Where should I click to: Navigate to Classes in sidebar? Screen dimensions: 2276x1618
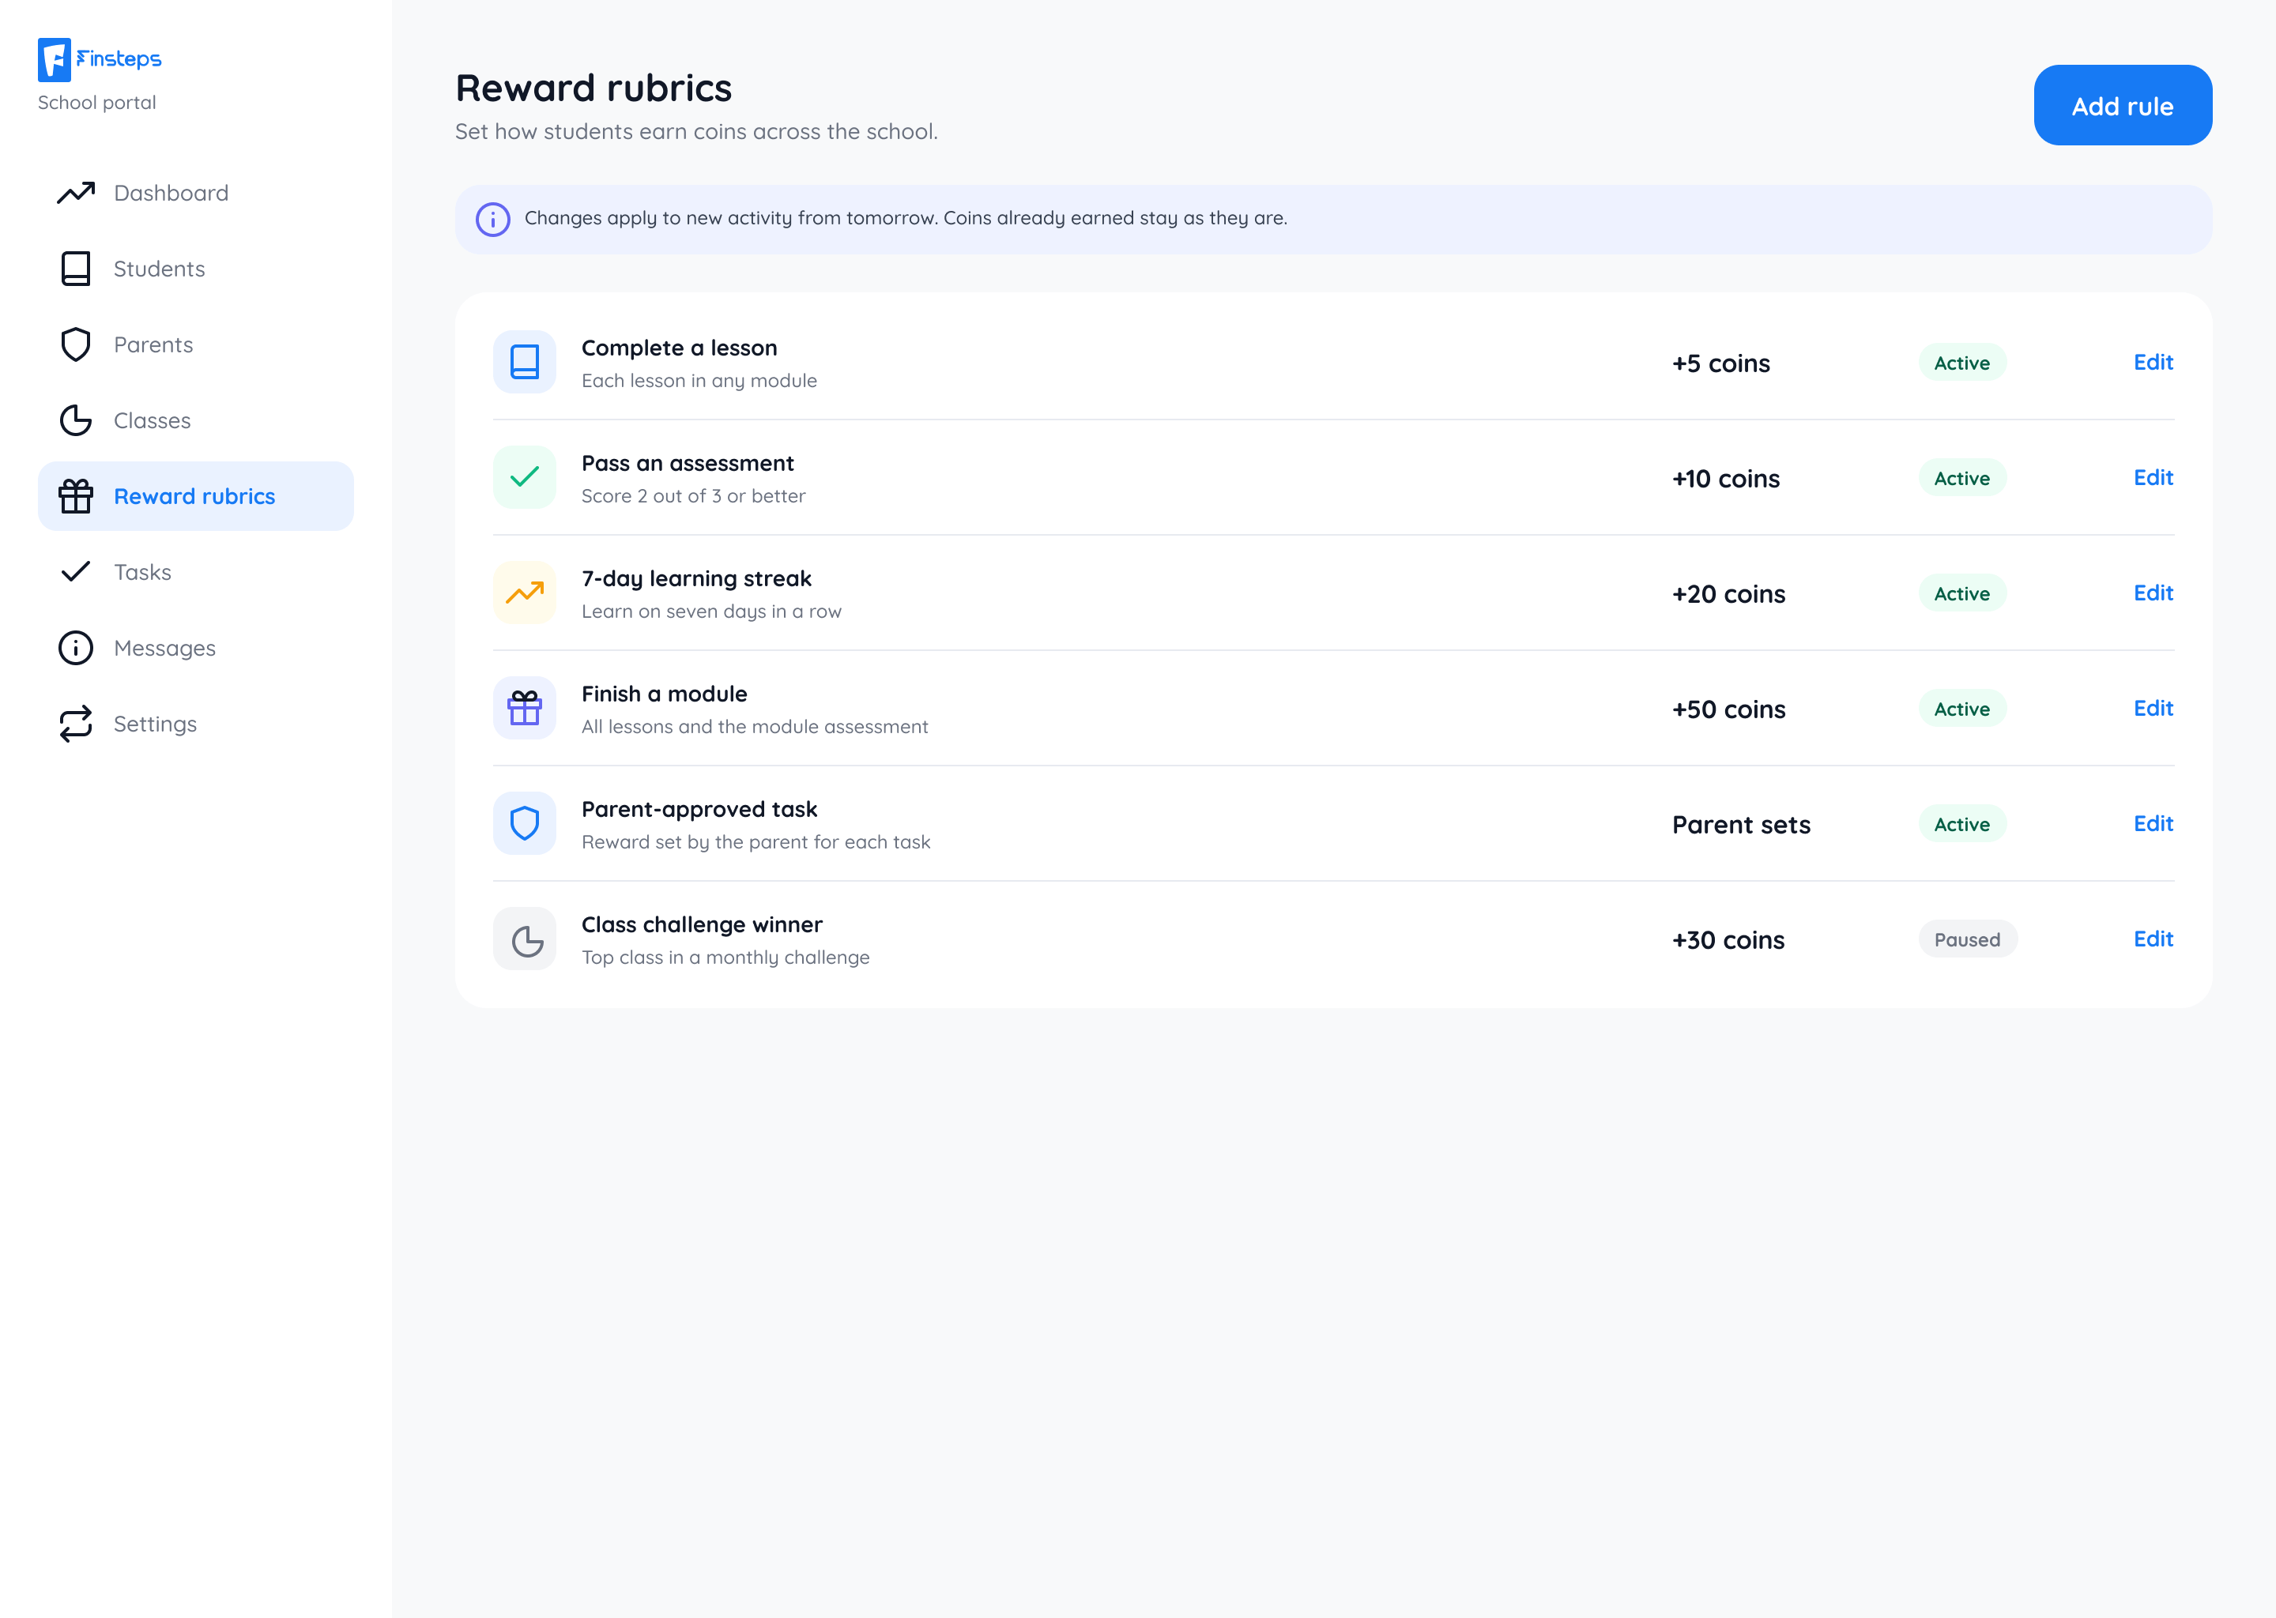pos(195,420)
